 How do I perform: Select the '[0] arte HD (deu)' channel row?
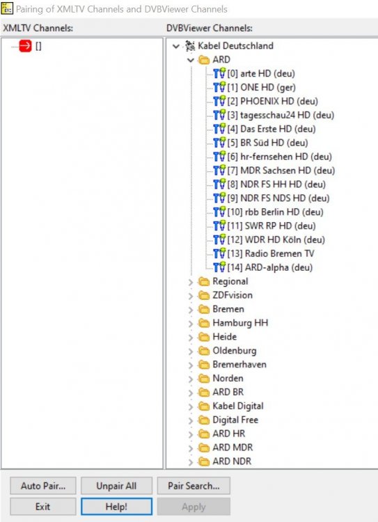coord(261,73)
